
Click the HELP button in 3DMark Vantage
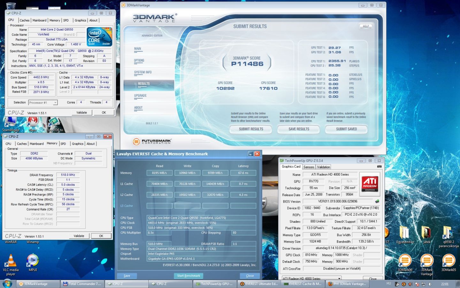coord(366,26)
